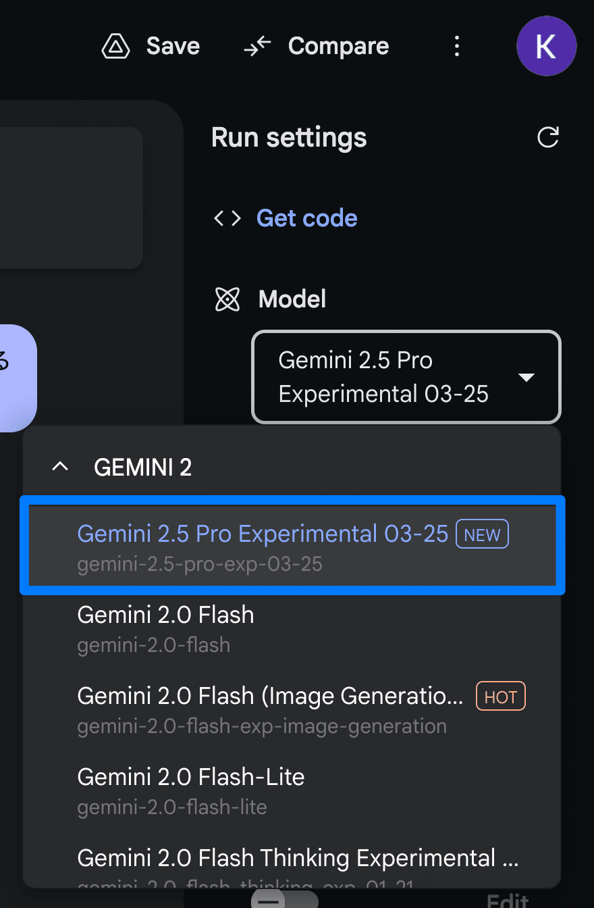Flip the partially visible toggle at the bottom
This screenshot has width=594, height=908.
click(x=283, y=900)
